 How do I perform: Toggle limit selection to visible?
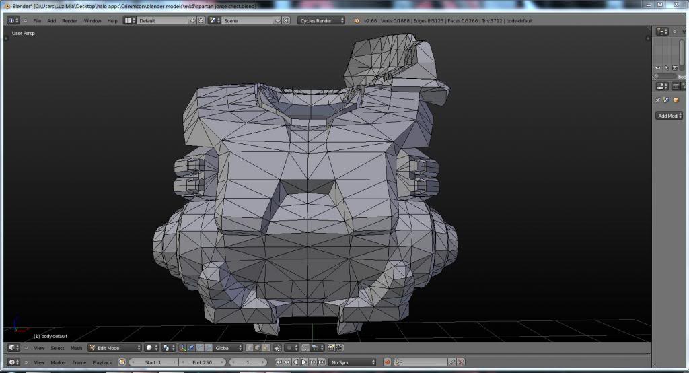[x=278, y=347]
